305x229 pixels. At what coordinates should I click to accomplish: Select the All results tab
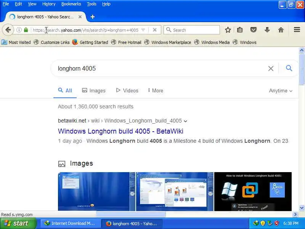65,90
